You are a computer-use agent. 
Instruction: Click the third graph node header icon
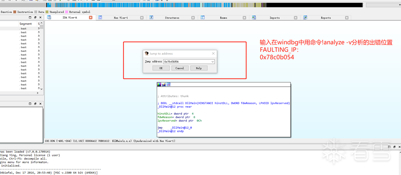(168, 85)
